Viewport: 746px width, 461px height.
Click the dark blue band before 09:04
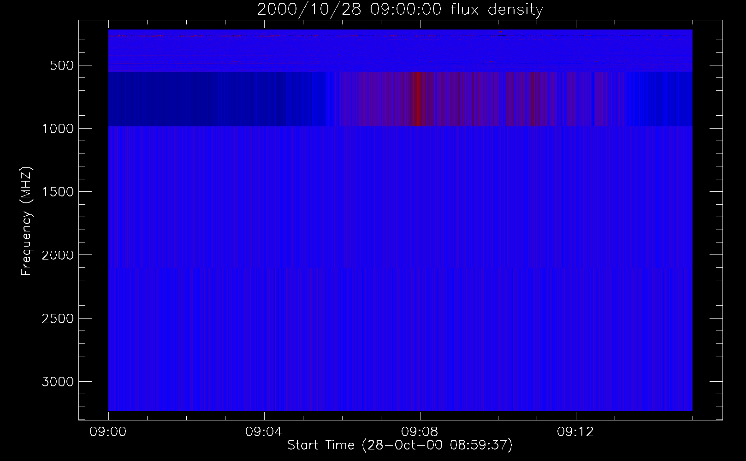pos(197,99)
